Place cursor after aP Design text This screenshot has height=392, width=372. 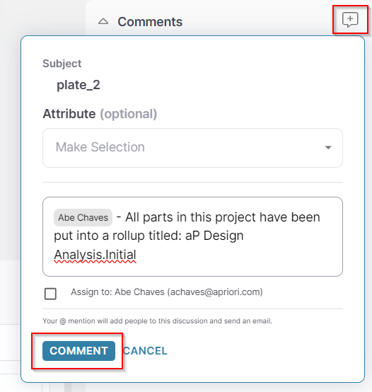point(244,236)
